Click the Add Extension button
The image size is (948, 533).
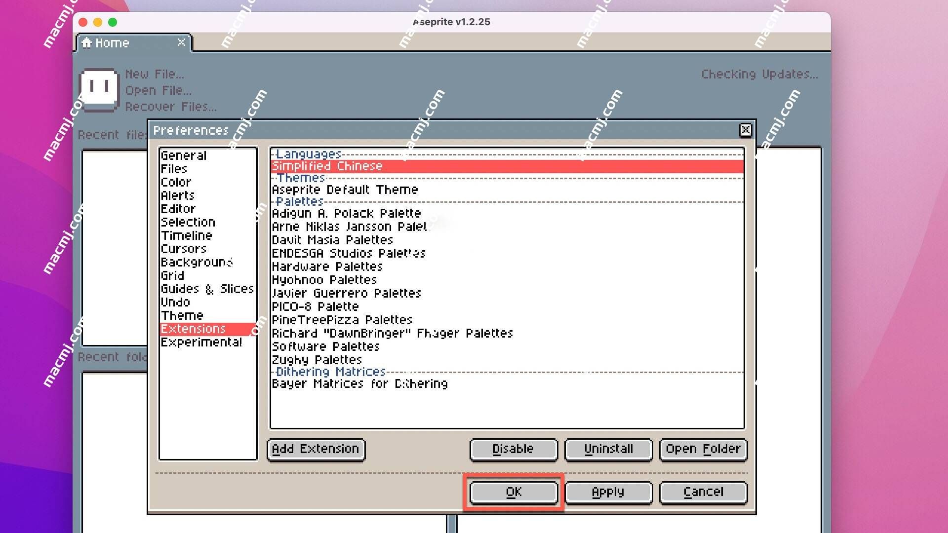(x=316, y=449)
